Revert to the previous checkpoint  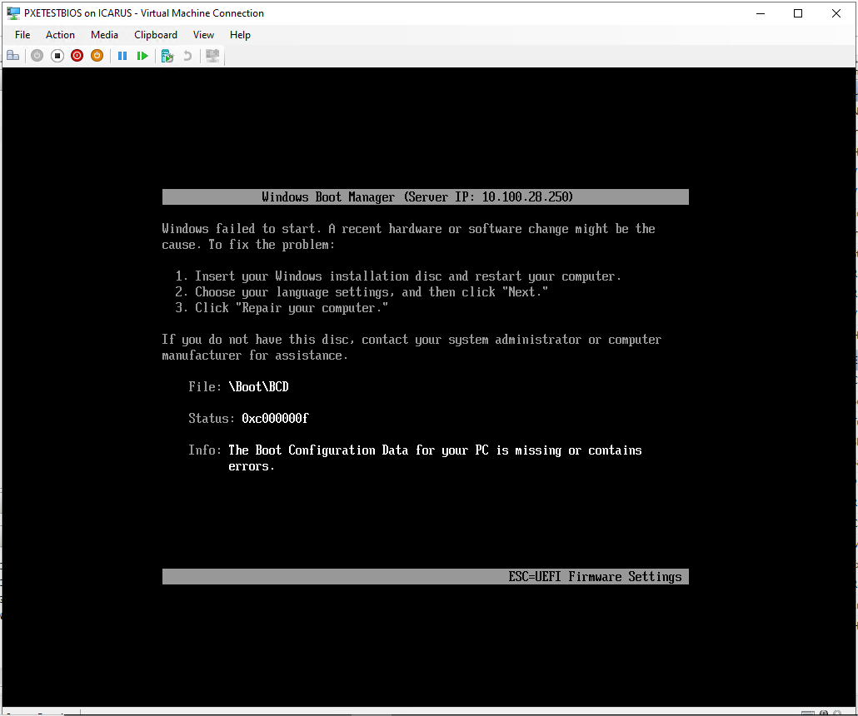pos(187,56)
